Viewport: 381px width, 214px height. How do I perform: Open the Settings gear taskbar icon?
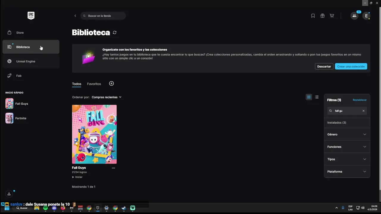(x=106, y=208)
